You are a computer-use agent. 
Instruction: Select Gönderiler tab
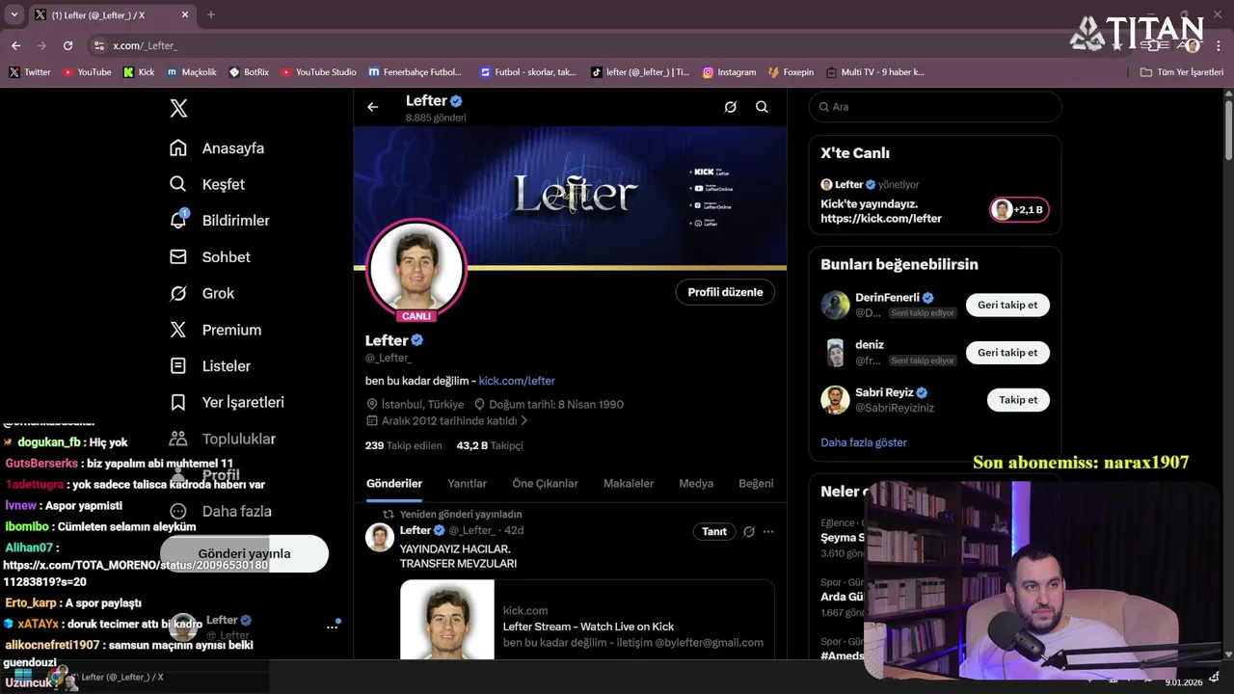click(x=394, y=484)
